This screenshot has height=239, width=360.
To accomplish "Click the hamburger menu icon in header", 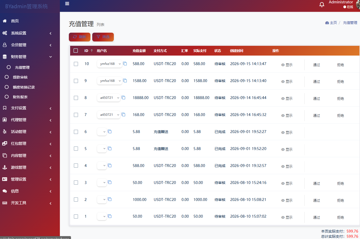I will pyautogui.click(x=67, y=4).
